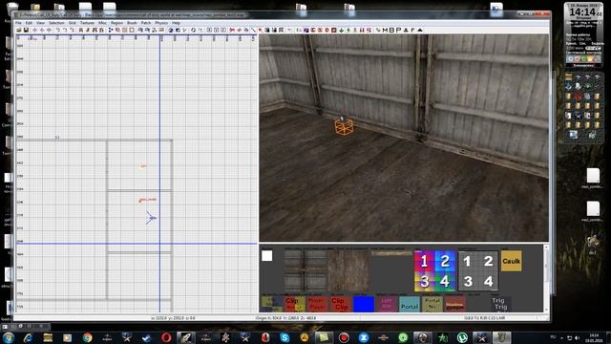
Task: Click the F letter toolbar icon
Action: click(x=412, y=30)
